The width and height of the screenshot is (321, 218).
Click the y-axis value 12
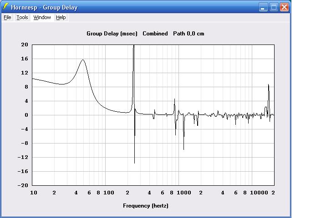point(25,73)
